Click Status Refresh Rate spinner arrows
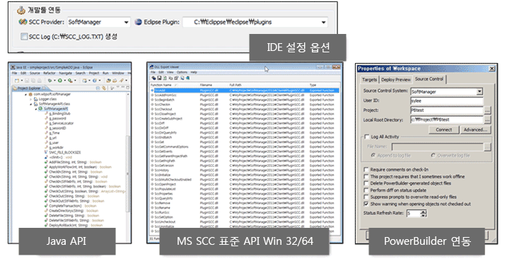This screenshot has height=271, width=512. [x=424, y=214]
